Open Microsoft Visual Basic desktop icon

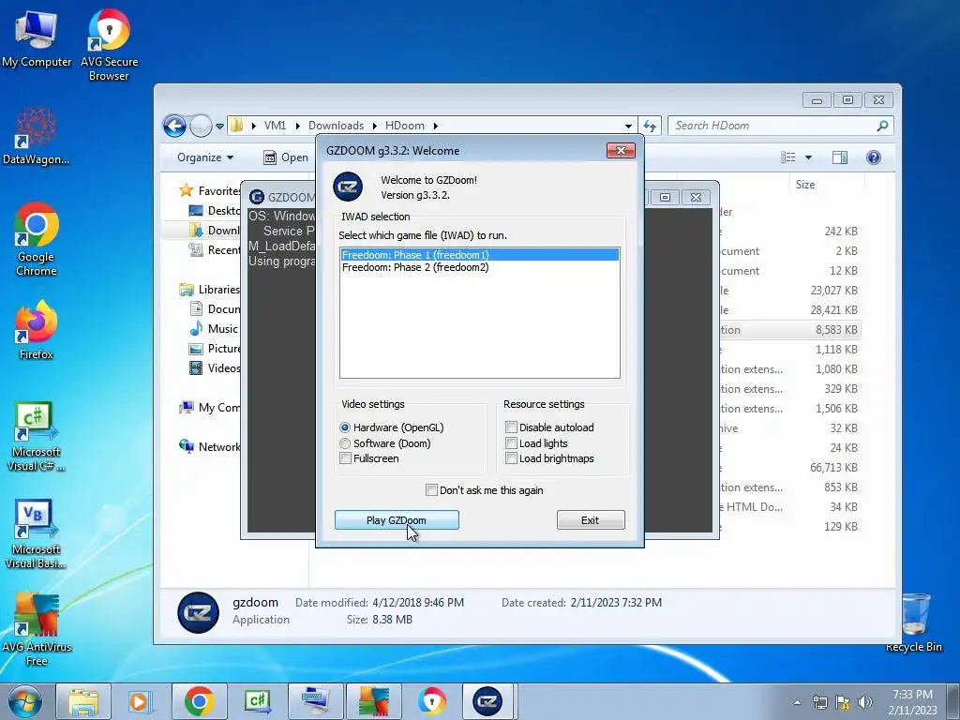tap(37, 533)
